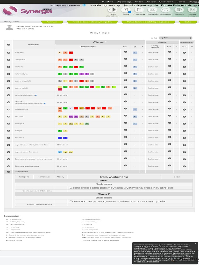Expand the Historia row
199x265 pixels.
tap(9, 67)
